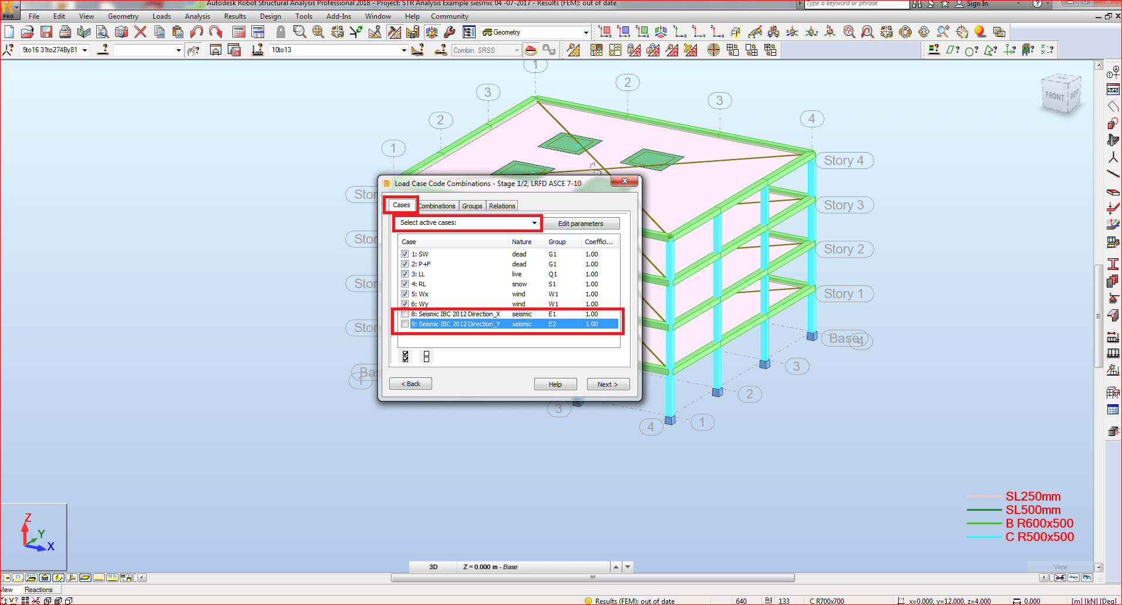This screenshot has width=1122, height=605.
Task: Open an existing project file
Action: pyautogui.click(x=28, y=32)
